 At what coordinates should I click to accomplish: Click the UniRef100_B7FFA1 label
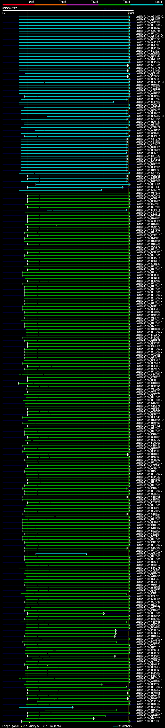pyautogui.click(x=148, y=102)
